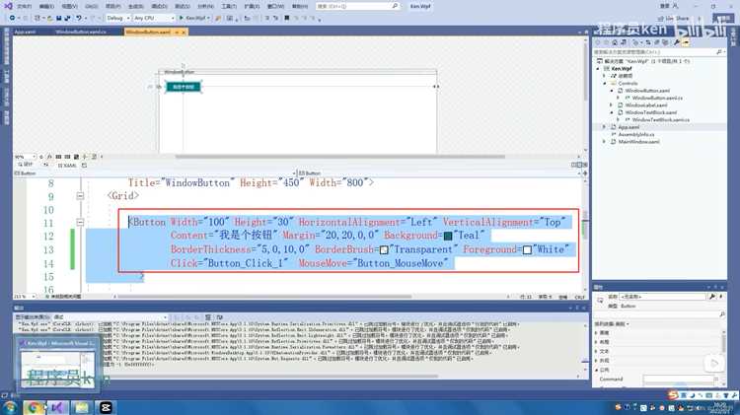
Task: Switch to the WindowButton.xaml.cs tab
Action: point(81,33)
